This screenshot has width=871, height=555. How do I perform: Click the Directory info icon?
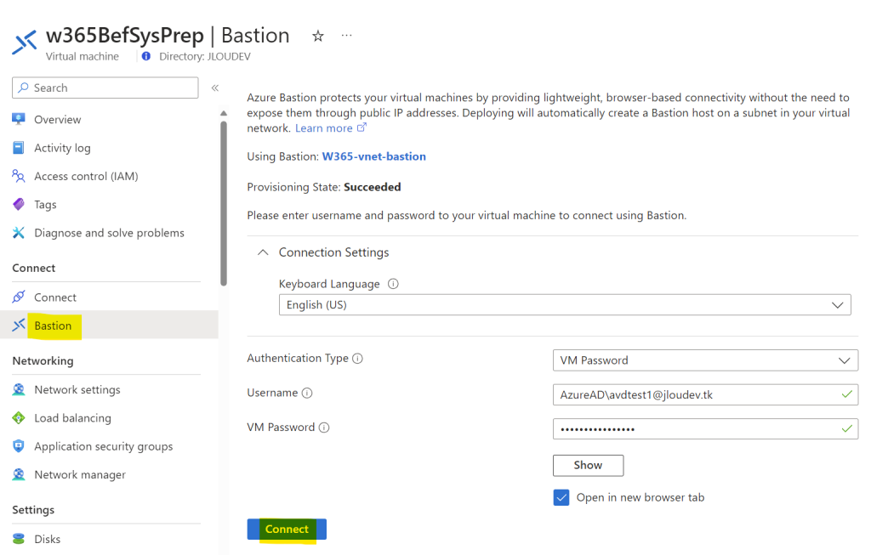(146, 56)
